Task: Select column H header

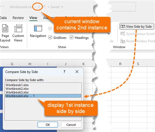Action: tap(30, 64)
